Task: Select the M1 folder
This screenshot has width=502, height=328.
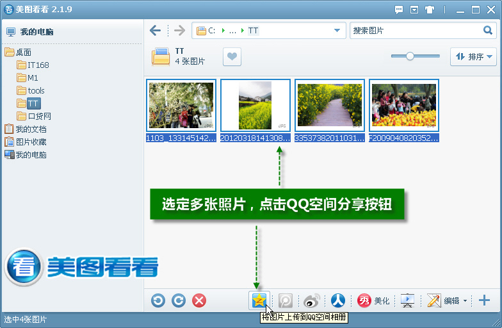Action: [28, 78]
